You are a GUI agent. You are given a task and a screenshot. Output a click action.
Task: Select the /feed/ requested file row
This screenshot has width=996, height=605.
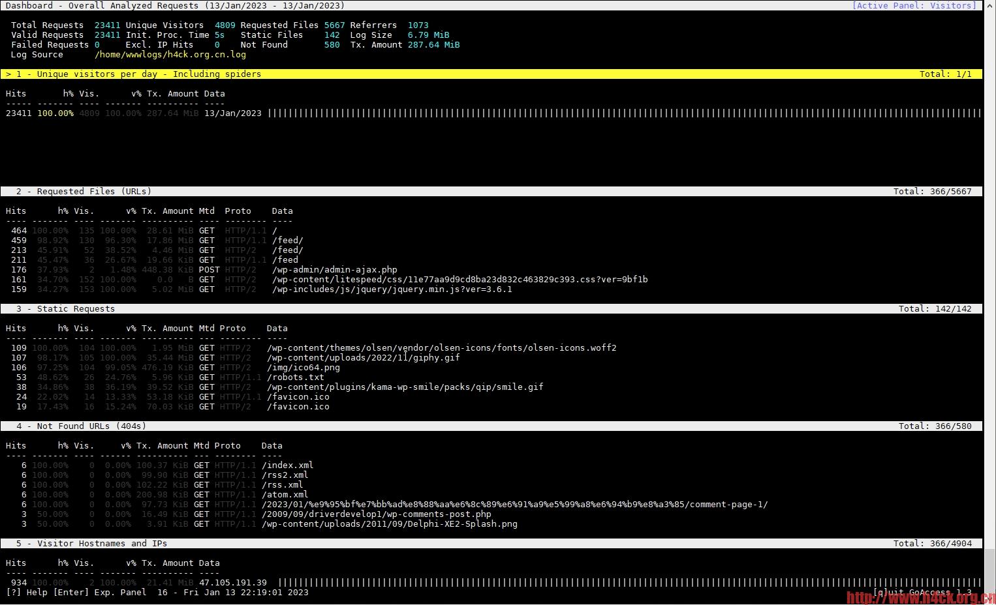287,240
